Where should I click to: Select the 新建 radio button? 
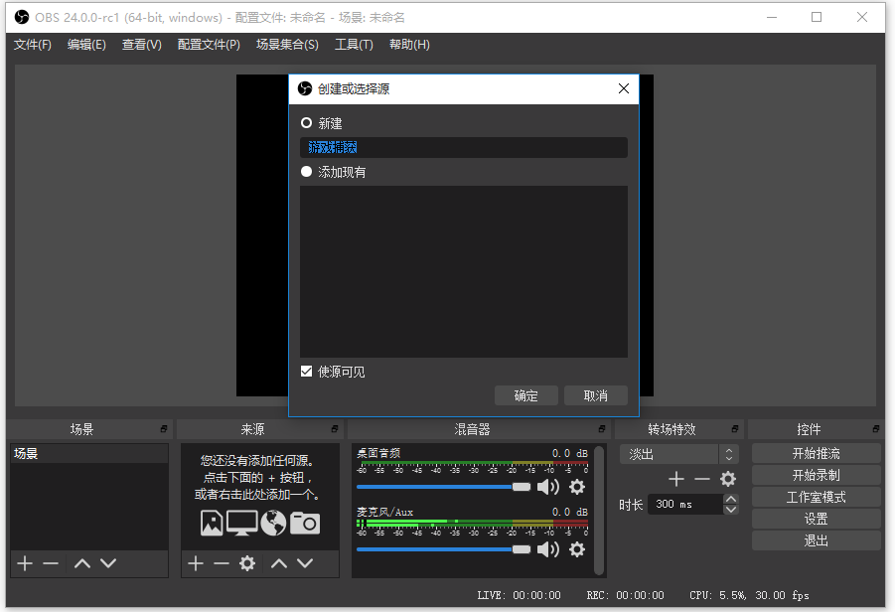(307, 122)
